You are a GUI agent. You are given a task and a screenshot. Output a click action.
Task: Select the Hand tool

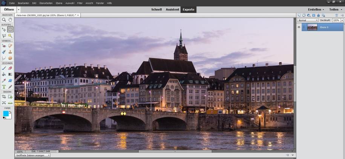pos(10,19)
